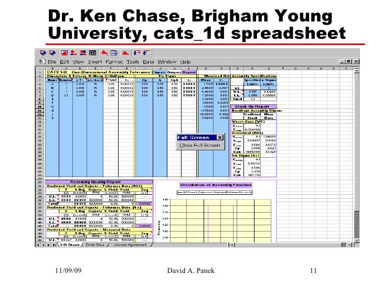This screenshot has width=382, height=286.
Task: Select the column T header
Action: (283, 69)
